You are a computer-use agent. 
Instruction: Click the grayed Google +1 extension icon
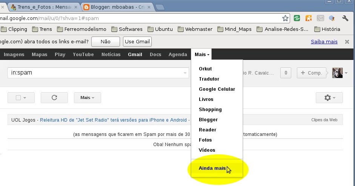pos(320,18)
